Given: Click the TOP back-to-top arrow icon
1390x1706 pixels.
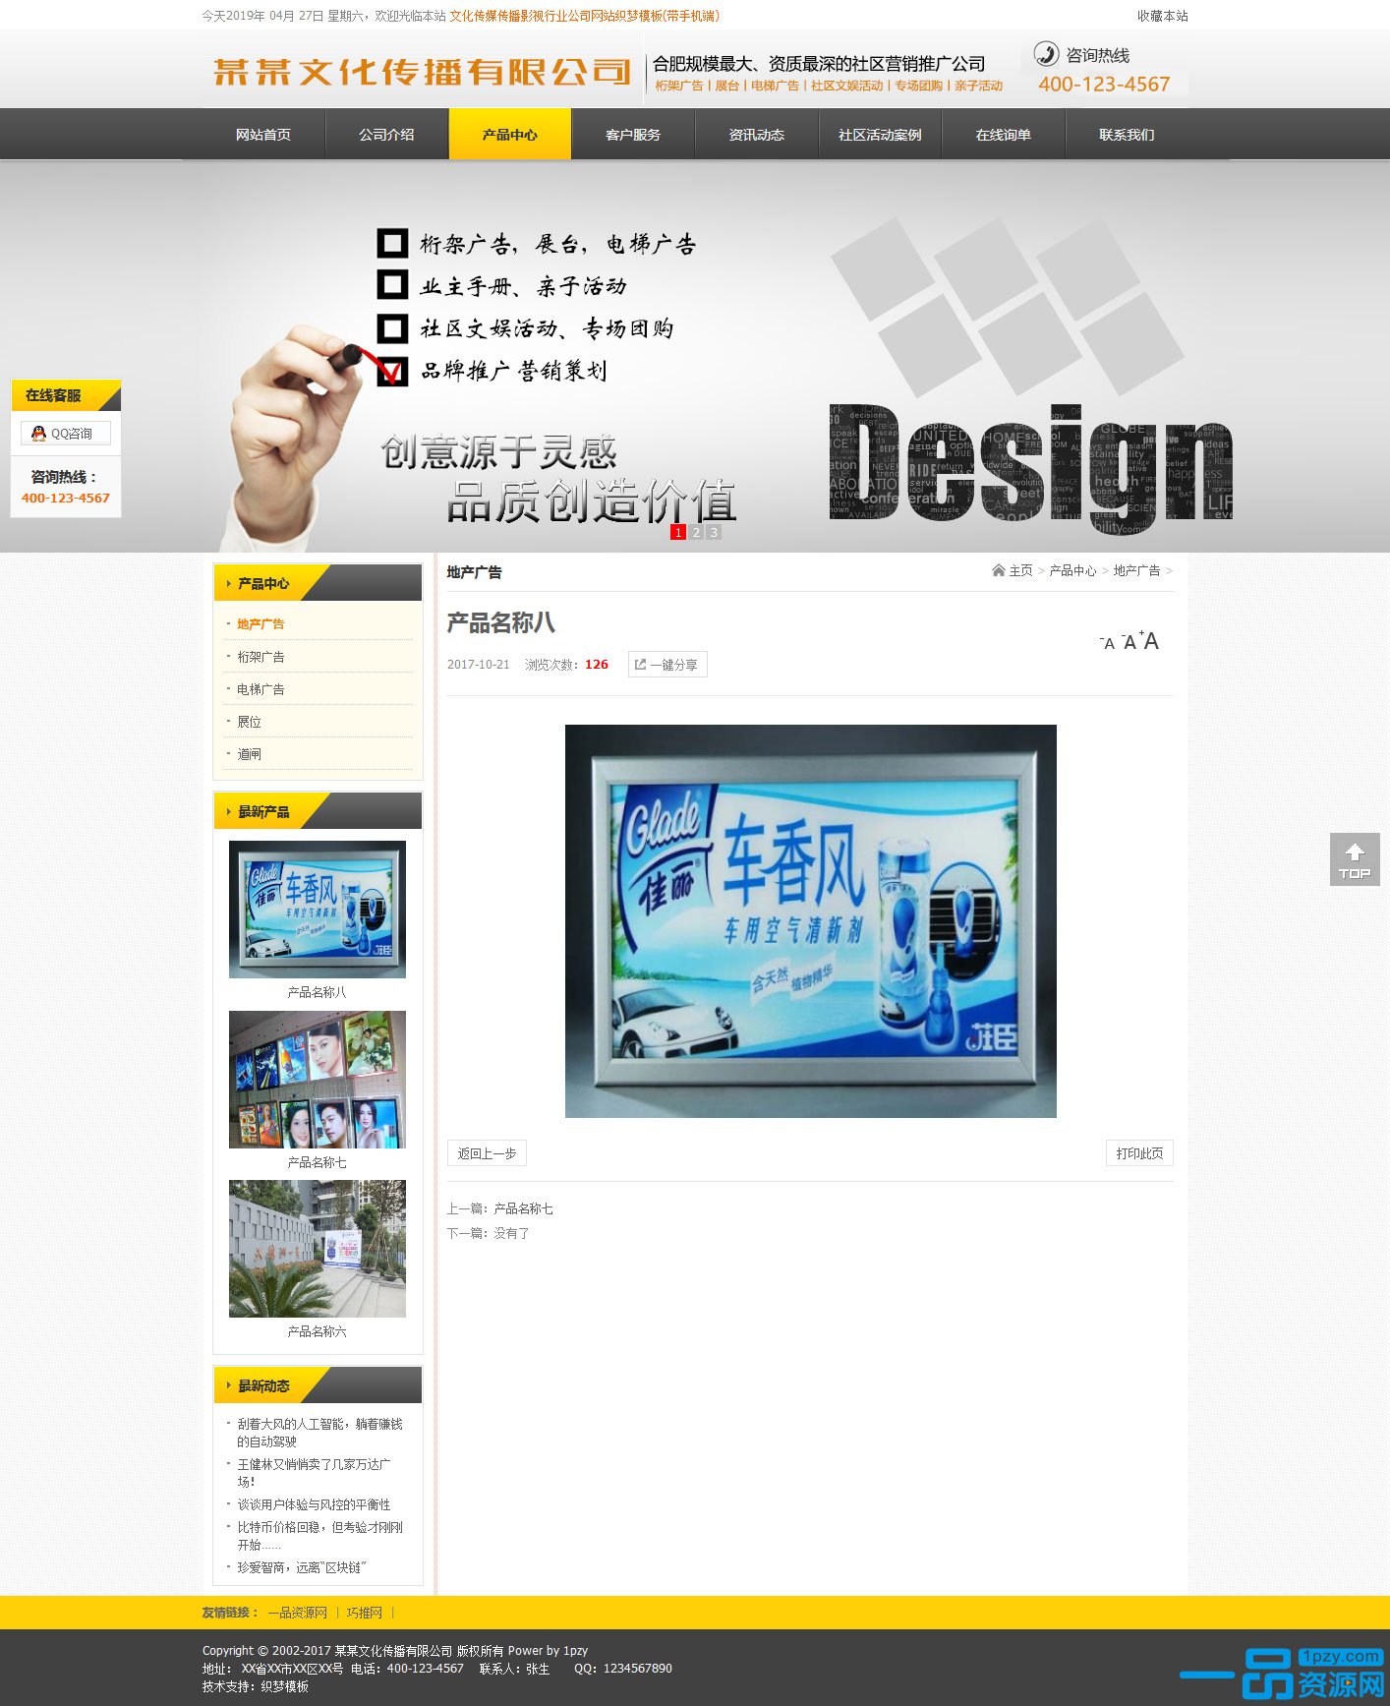Looking at the screenshot, I should click(1355, 859).
